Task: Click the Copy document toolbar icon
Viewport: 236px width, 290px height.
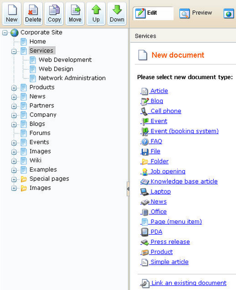Action: (x=54, y=10)
